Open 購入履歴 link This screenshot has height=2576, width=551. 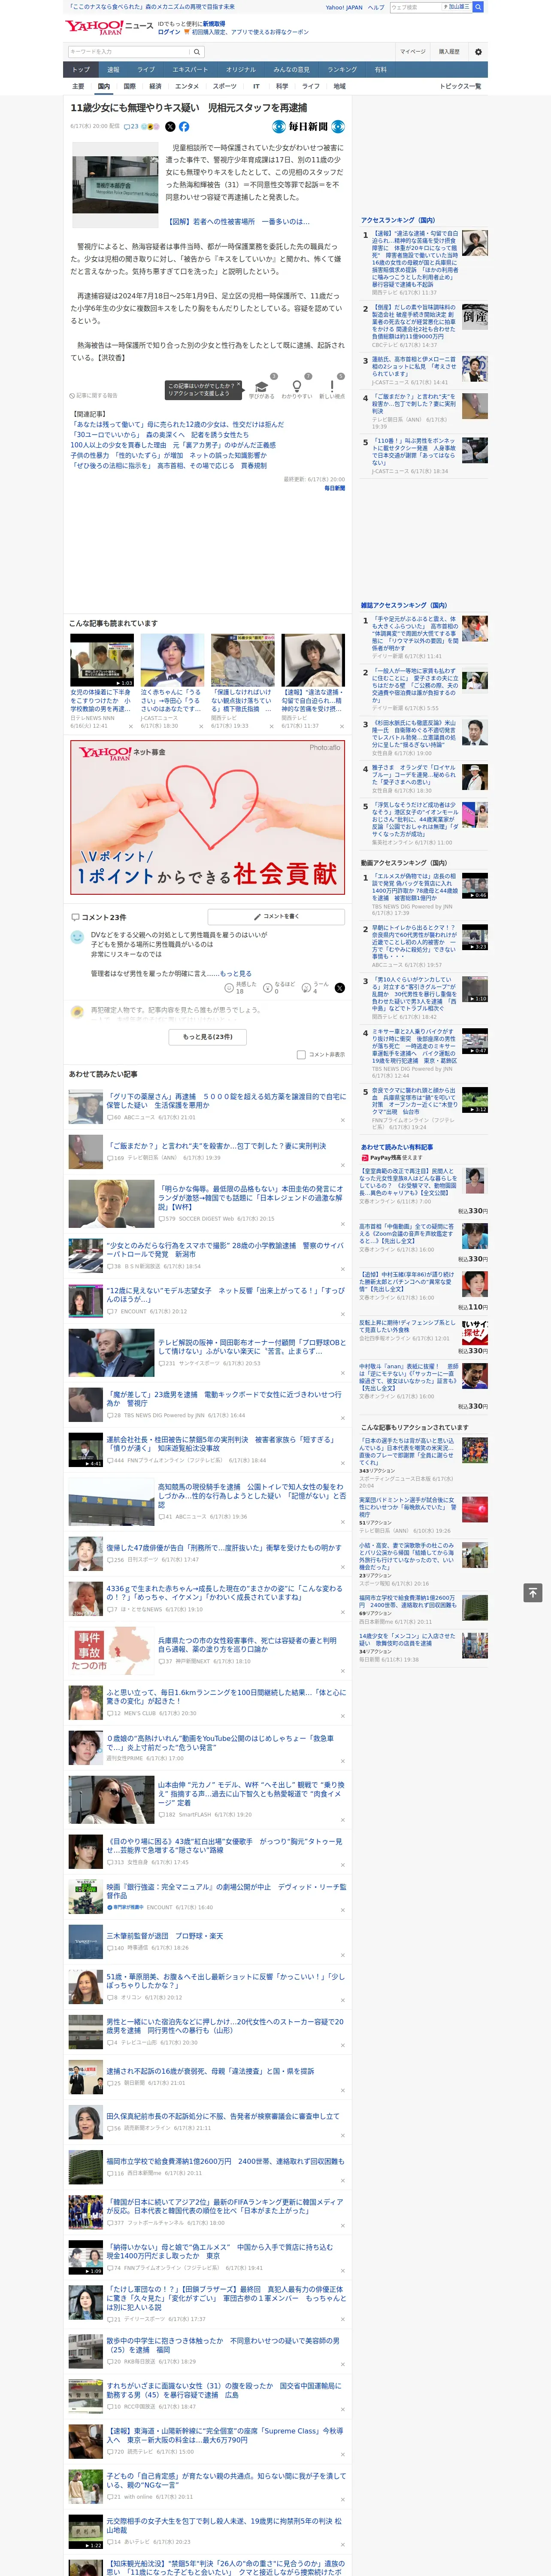[x=449, y=51]
